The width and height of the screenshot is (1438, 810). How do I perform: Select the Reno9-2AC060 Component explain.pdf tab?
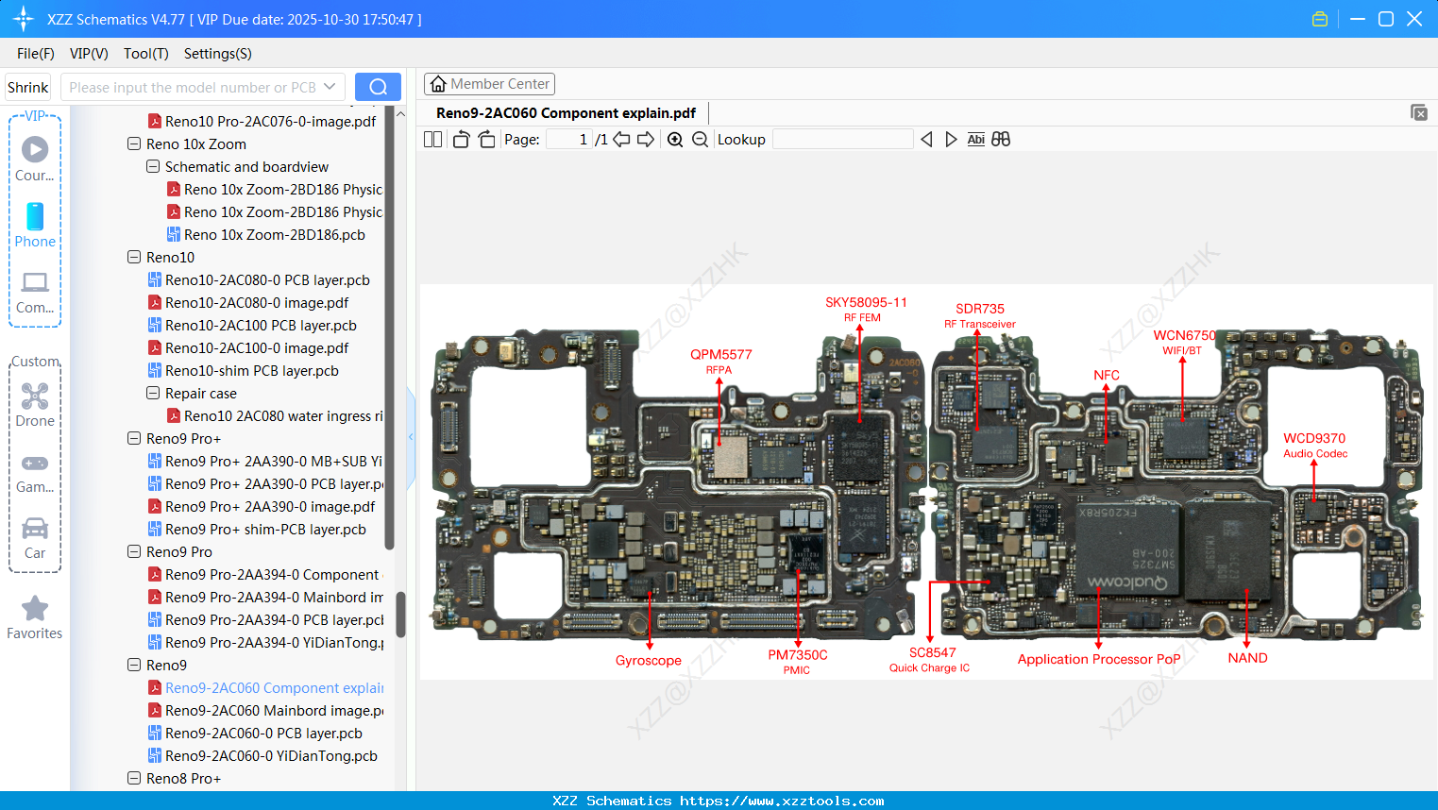(x=566, y=113)
